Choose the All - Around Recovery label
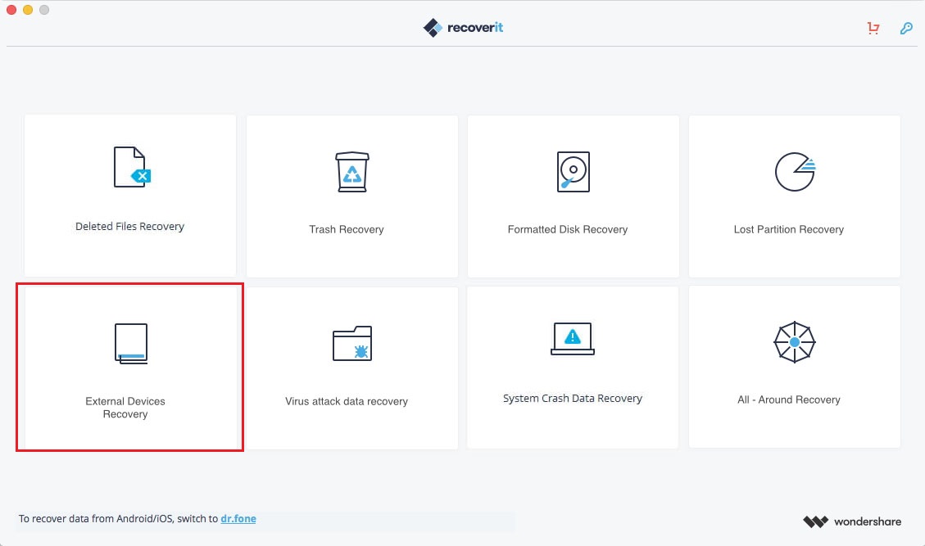Viewport: 925px width, 546px height. tap(789, 399)
